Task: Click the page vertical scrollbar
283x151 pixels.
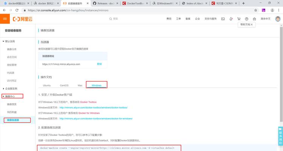Action: click(x=281, y=74)
